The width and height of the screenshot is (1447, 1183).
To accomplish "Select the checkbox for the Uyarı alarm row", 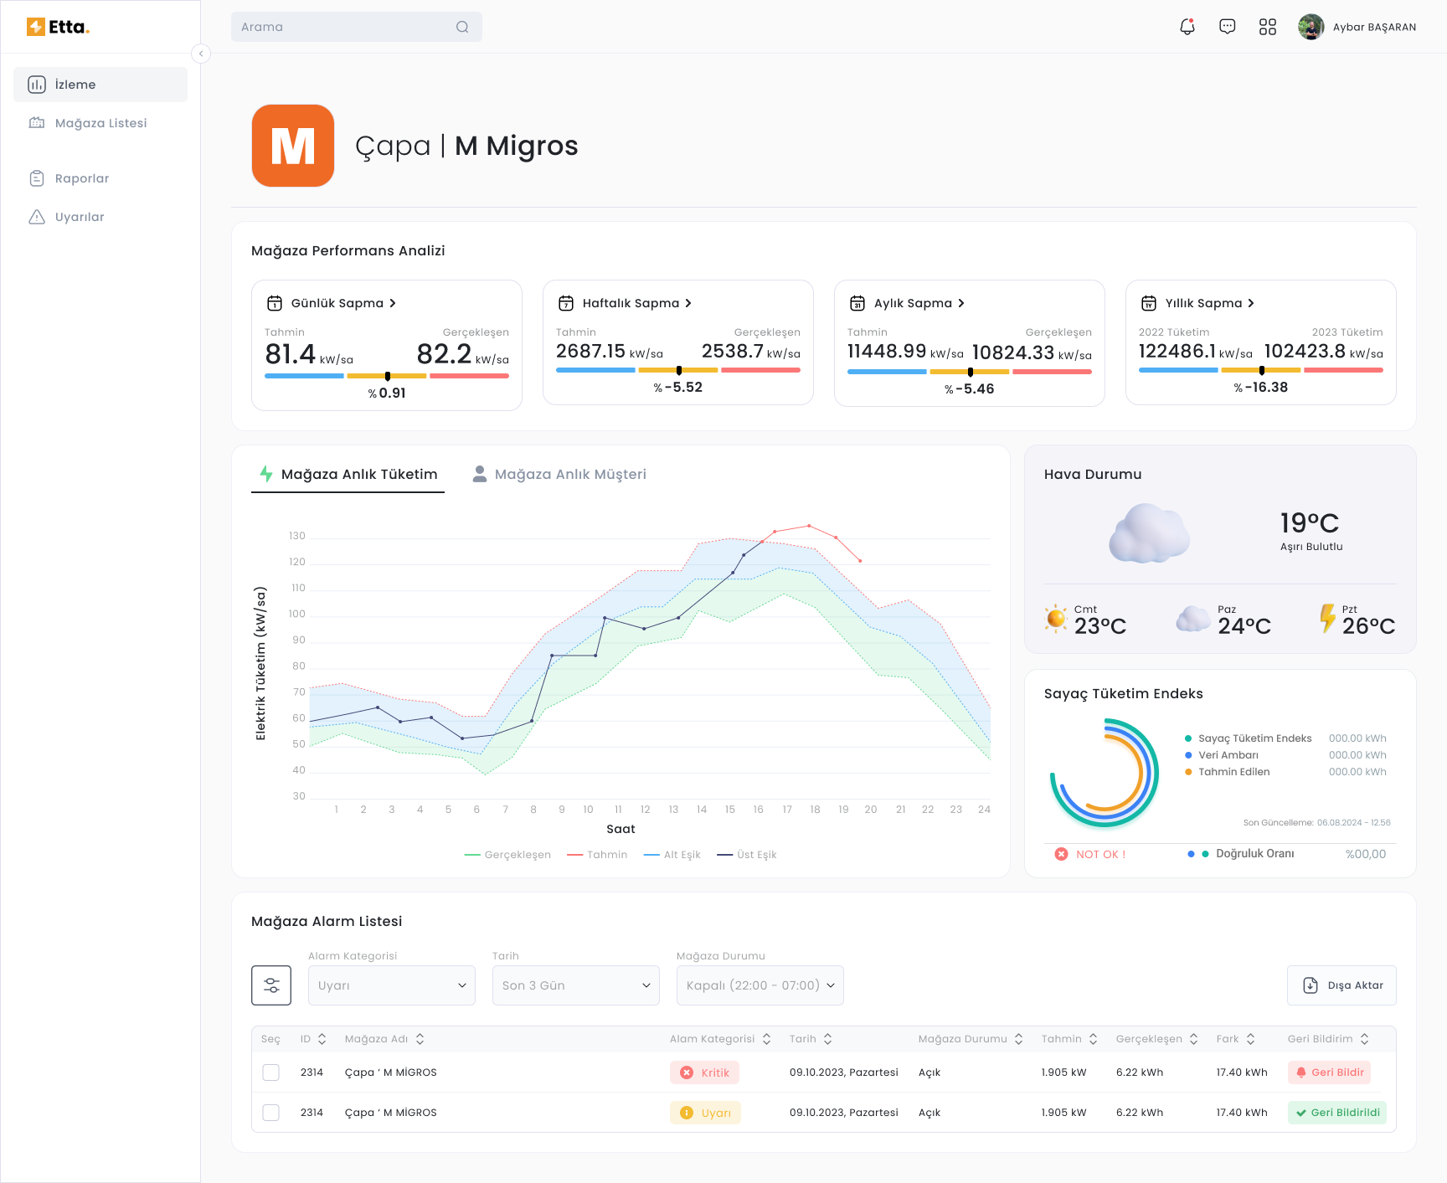I will click(x=270, y=1113).
